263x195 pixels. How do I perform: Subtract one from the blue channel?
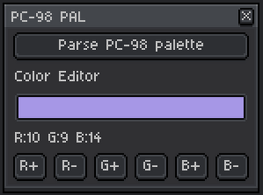coord(232,167)
